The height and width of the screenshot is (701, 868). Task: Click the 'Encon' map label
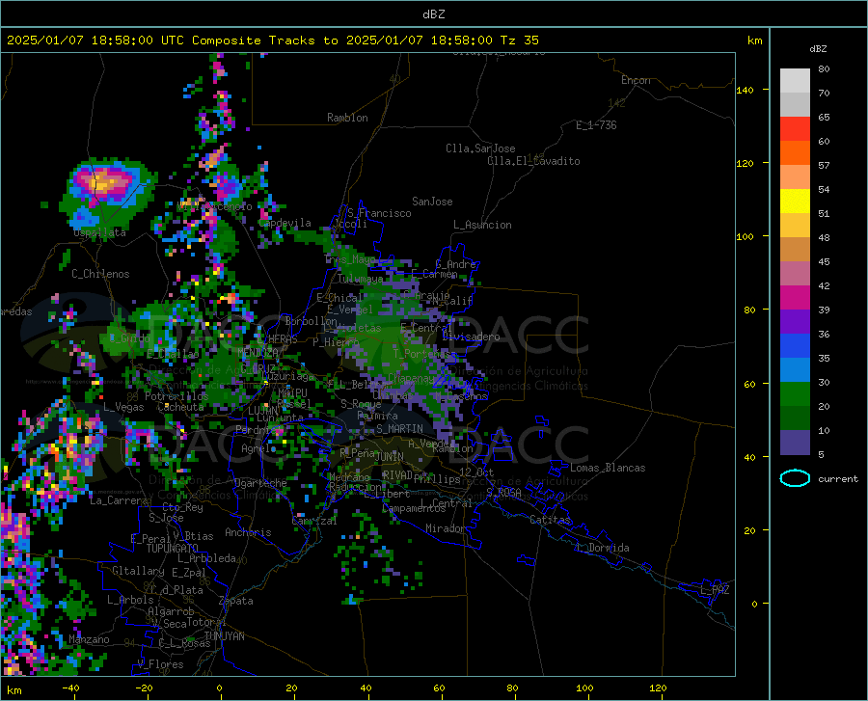(636, 80)
